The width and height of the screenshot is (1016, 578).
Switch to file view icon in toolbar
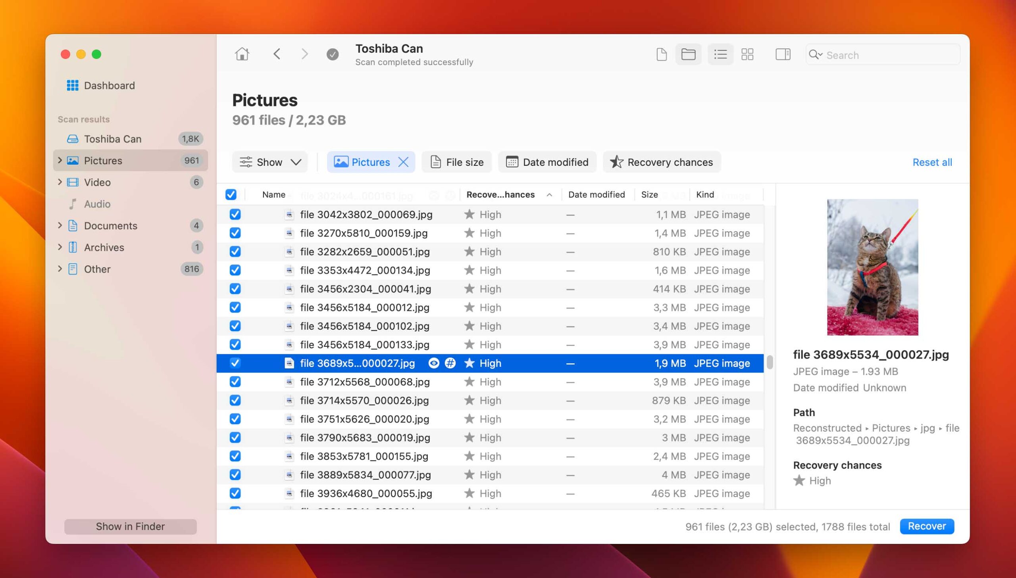pyautogui.click(x=662, y=54)
